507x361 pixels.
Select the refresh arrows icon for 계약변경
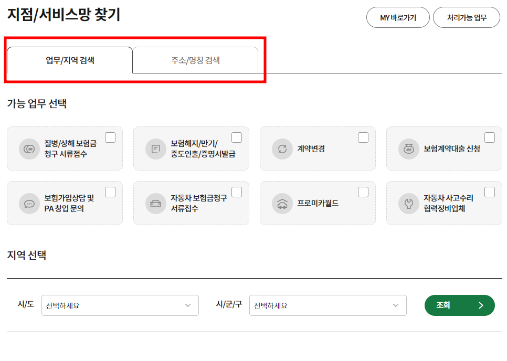[282, 148]
